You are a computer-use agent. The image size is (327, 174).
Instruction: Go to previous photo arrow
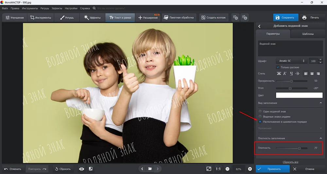pyautogui.click(x=142, y=169)
